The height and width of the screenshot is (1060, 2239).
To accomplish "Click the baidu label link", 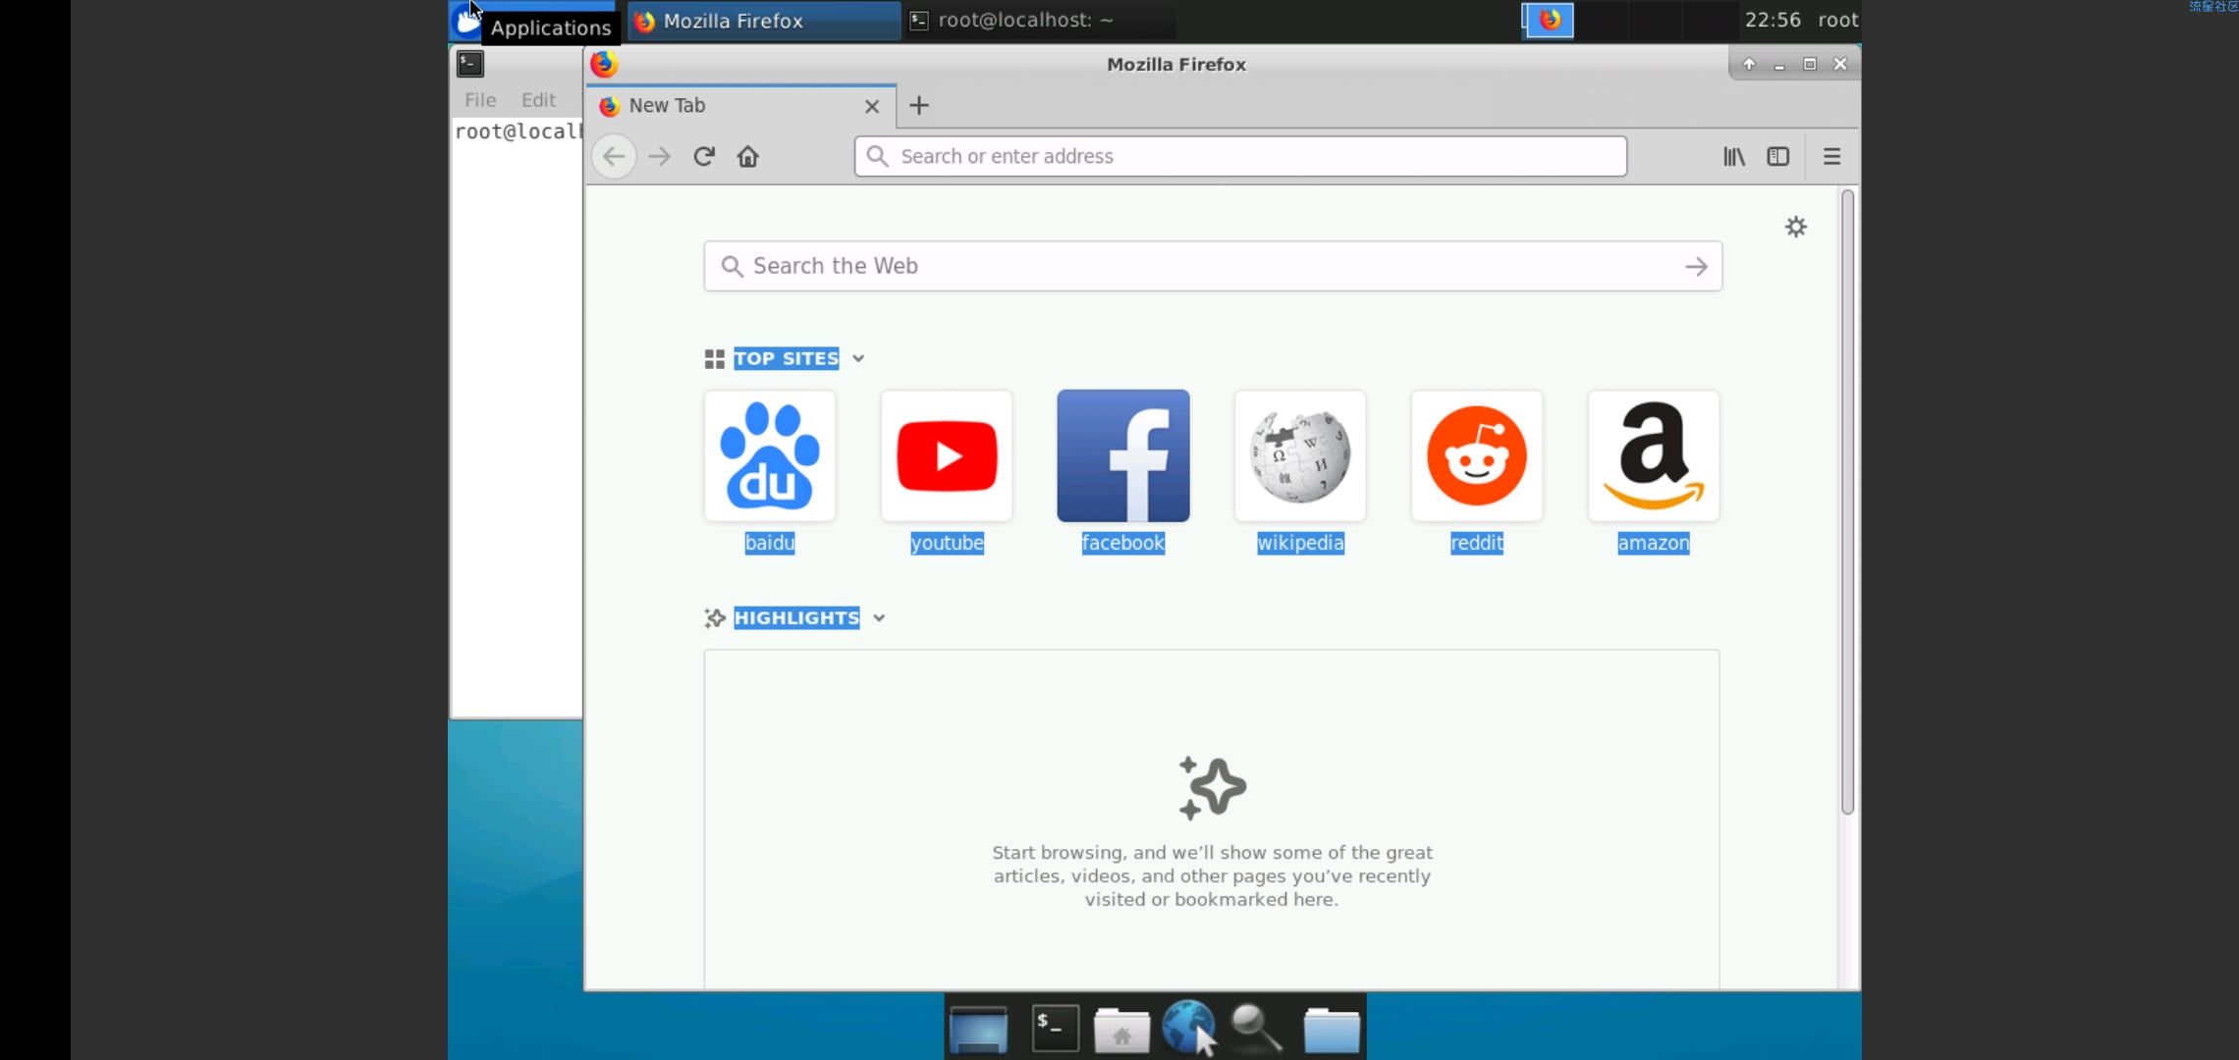I will point(770,543).
